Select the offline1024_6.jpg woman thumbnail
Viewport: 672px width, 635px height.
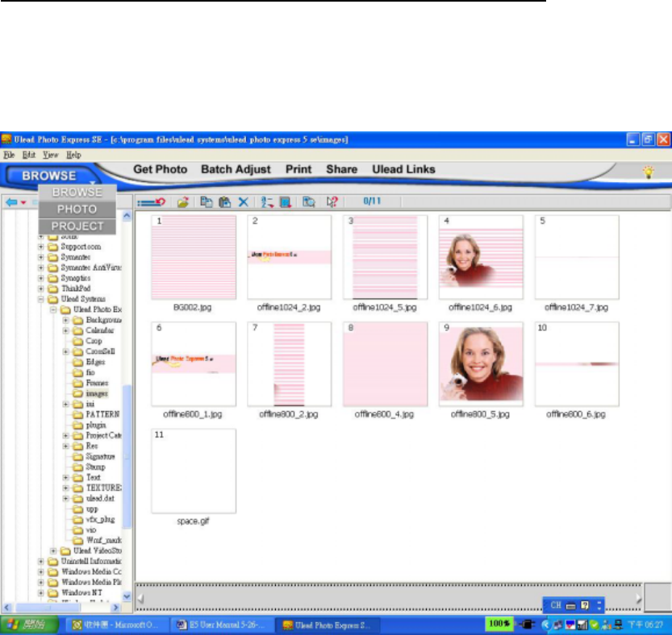click(x=481, y=257)
